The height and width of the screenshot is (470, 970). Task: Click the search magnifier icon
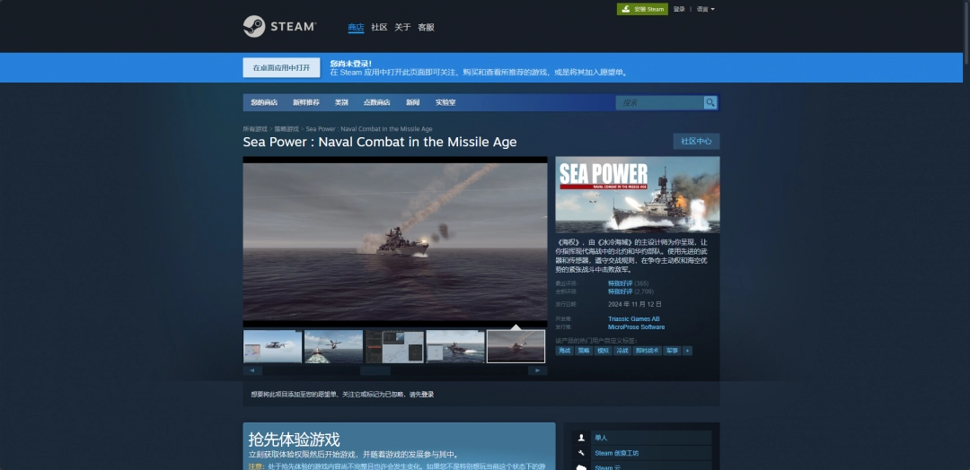[710, 102]
